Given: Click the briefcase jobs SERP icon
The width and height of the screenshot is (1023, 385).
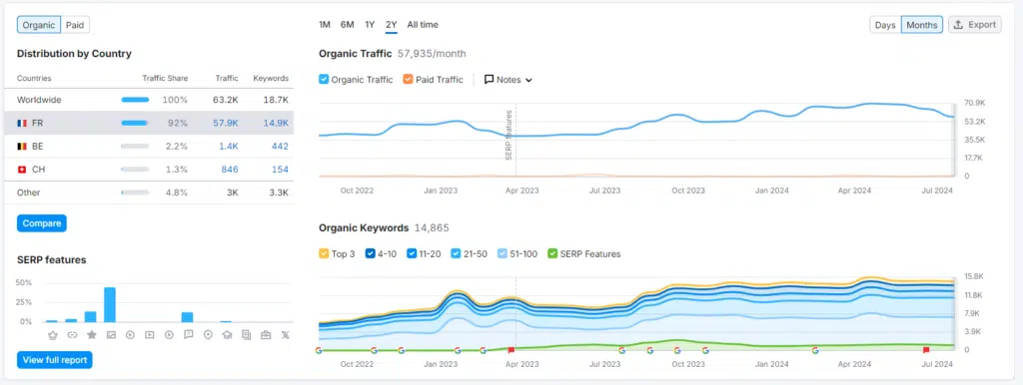Looking at the screenshot, I should pos(266,335).
